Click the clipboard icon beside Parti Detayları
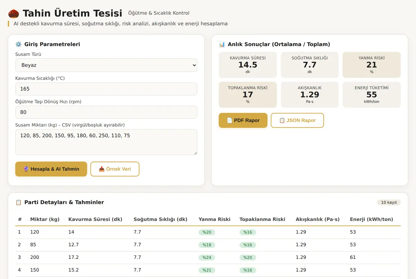This screenshot has width=416, height=279. 18,202
